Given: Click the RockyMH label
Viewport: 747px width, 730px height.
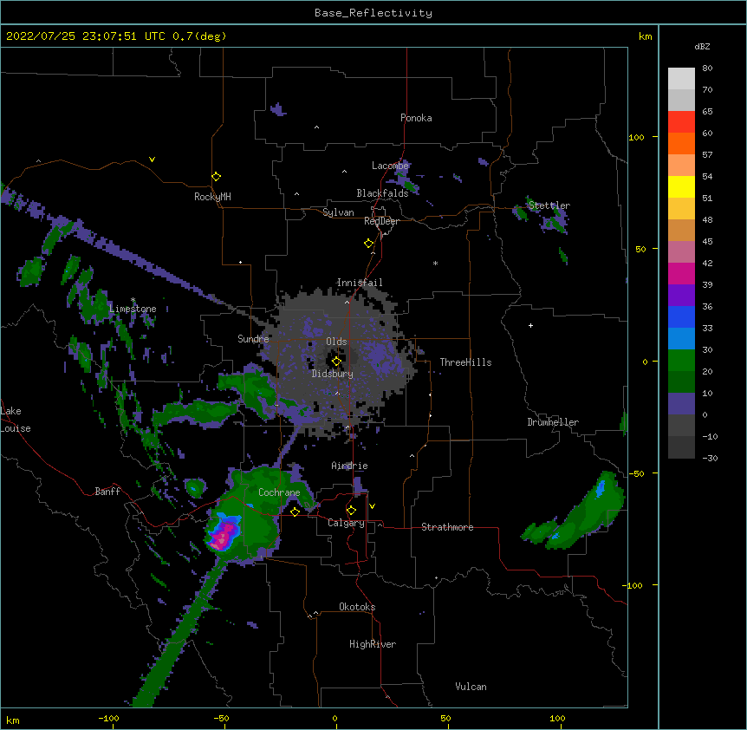Looking at the screenshot, I should coord(212,197).
